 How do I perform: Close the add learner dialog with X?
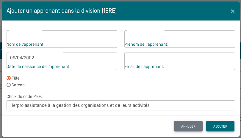tap(233, 11)
